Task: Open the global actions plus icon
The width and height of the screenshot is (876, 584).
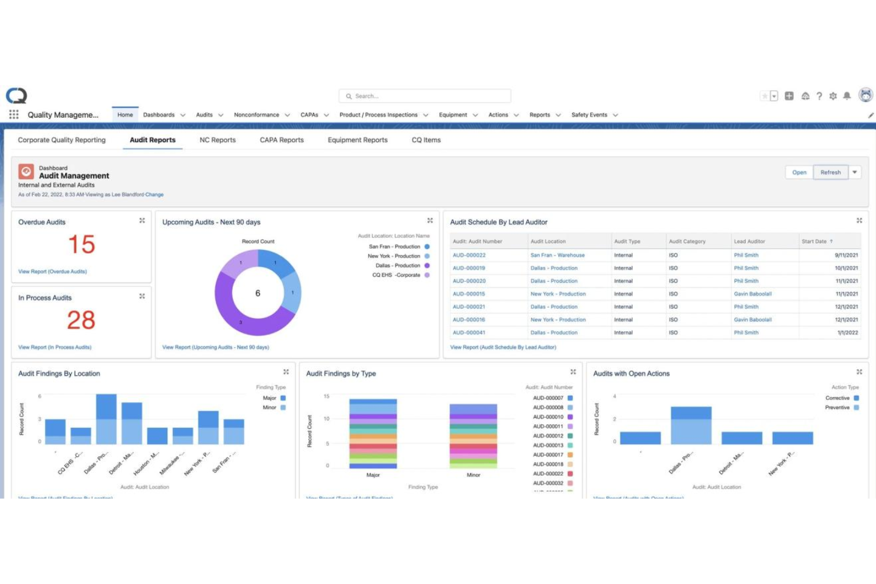Action: 790,95
